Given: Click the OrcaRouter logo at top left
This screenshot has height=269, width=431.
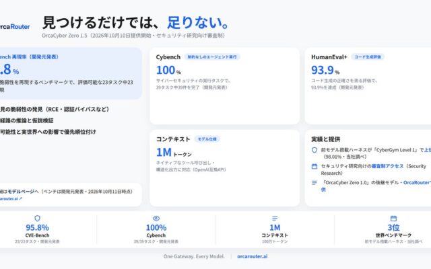Looking at the screenshot, I should (x=14, y=27).
